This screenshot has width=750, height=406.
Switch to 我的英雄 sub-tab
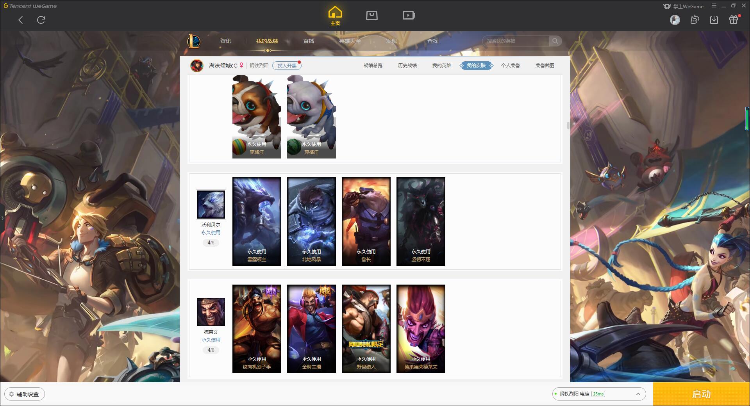(x=442, y=66)
